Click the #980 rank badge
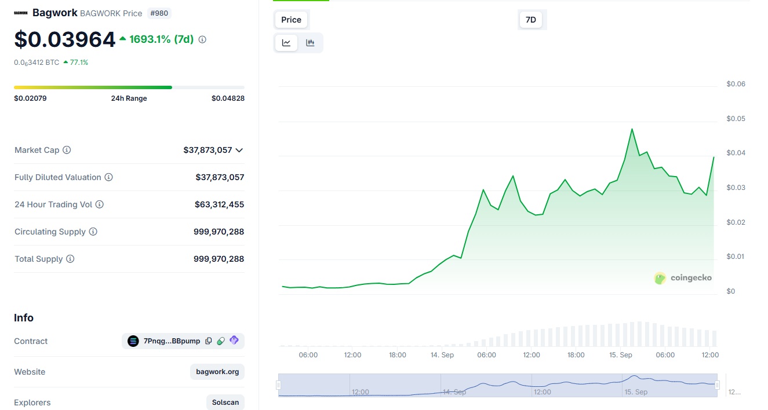The height and width of the screenshot is (410, 768). [159, 13]
